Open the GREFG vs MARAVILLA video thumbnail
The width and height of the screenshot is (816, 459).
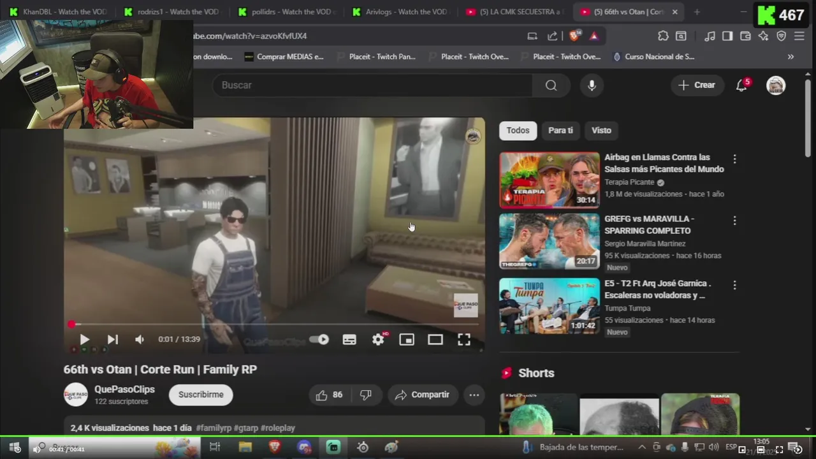point(550,241)
